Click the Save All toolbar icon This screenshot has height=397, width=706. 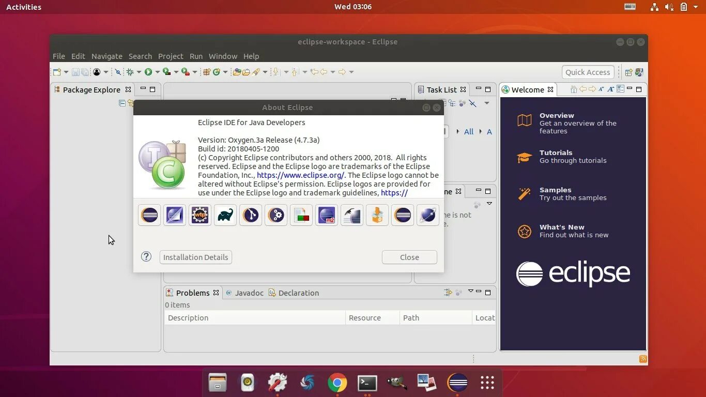[85, 72]
